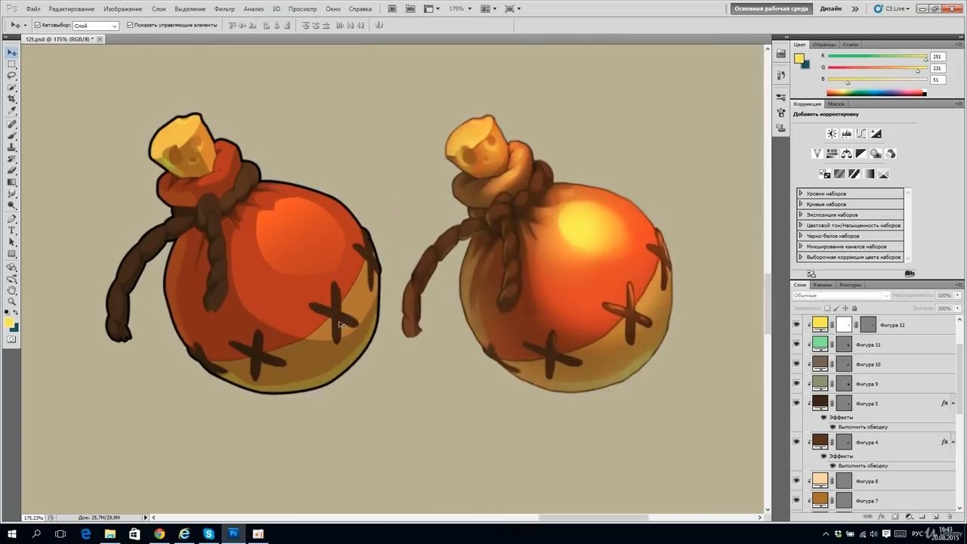Open the layer blend mode dropdown
Viewport: 967px width, 544px height.
coord(841,295)
